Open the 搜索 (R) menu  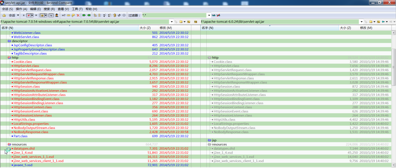[x=49, y=9]
